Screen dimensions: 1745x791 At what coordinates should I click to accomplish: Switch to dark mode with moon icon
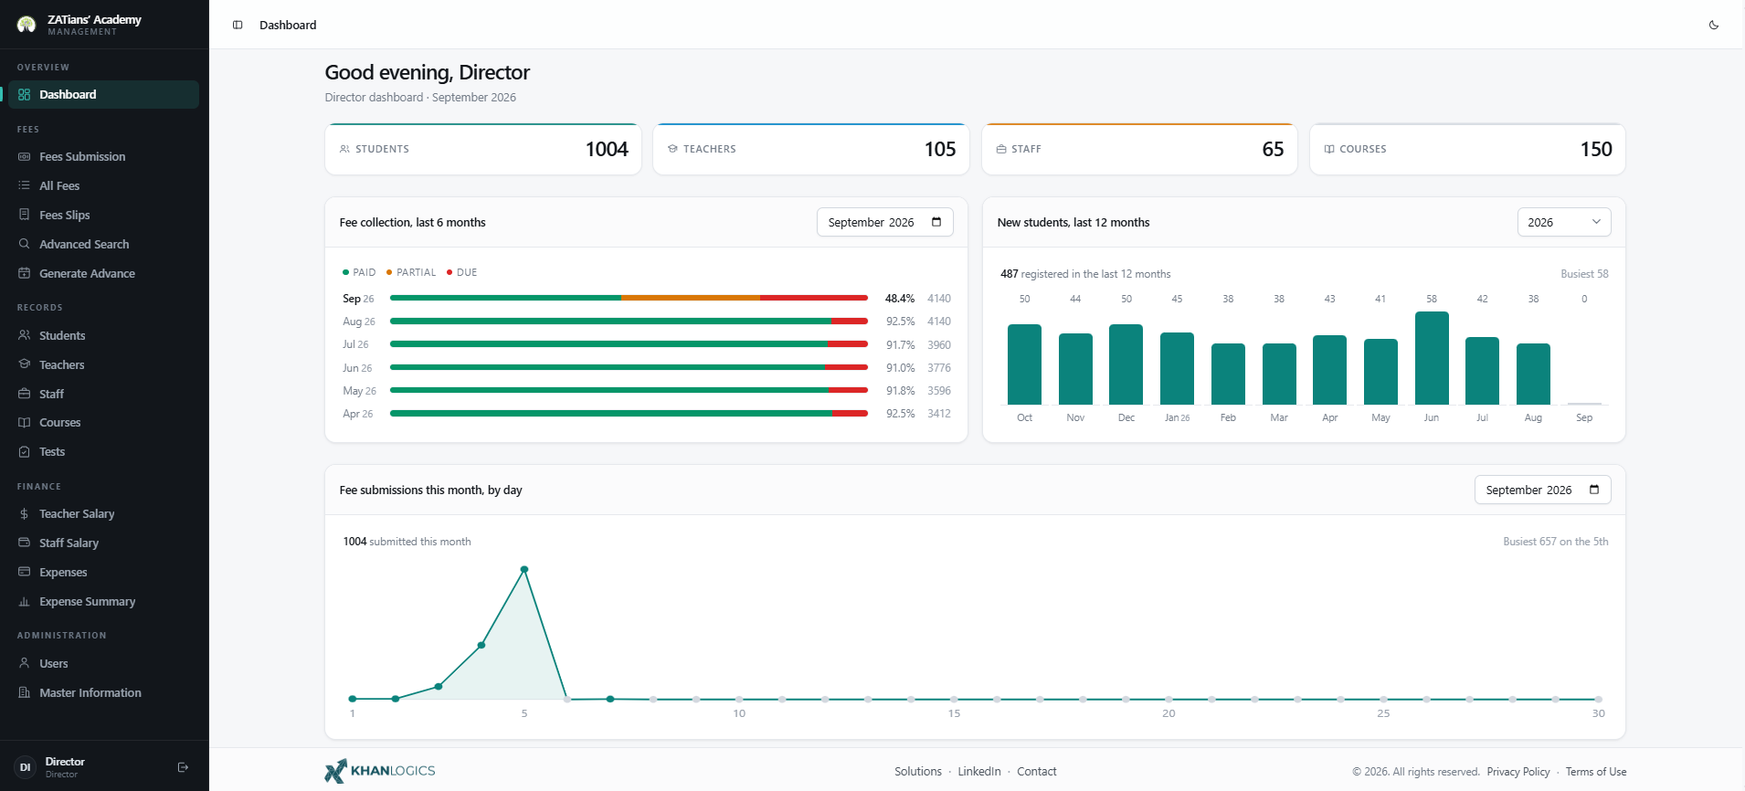click(1714, 25)
